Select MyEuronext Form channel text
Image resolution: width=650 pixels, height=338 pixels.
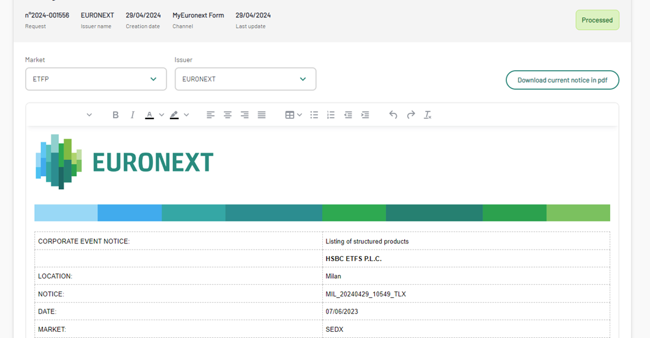coord(198,15)
